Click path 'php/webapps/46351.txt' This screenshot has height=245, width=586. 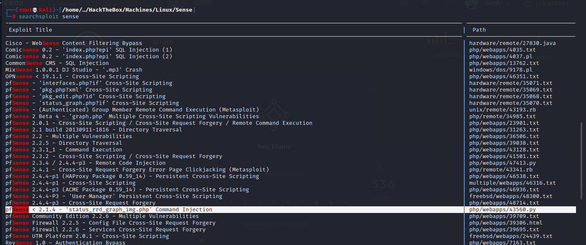point(504,77)
